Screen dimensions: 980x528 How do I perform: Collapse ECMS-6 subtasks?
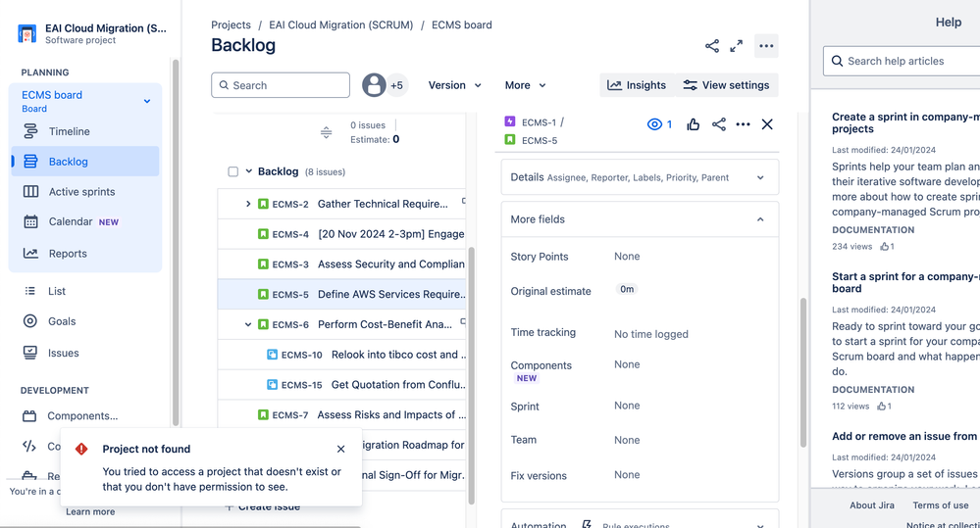coord(248,324)
